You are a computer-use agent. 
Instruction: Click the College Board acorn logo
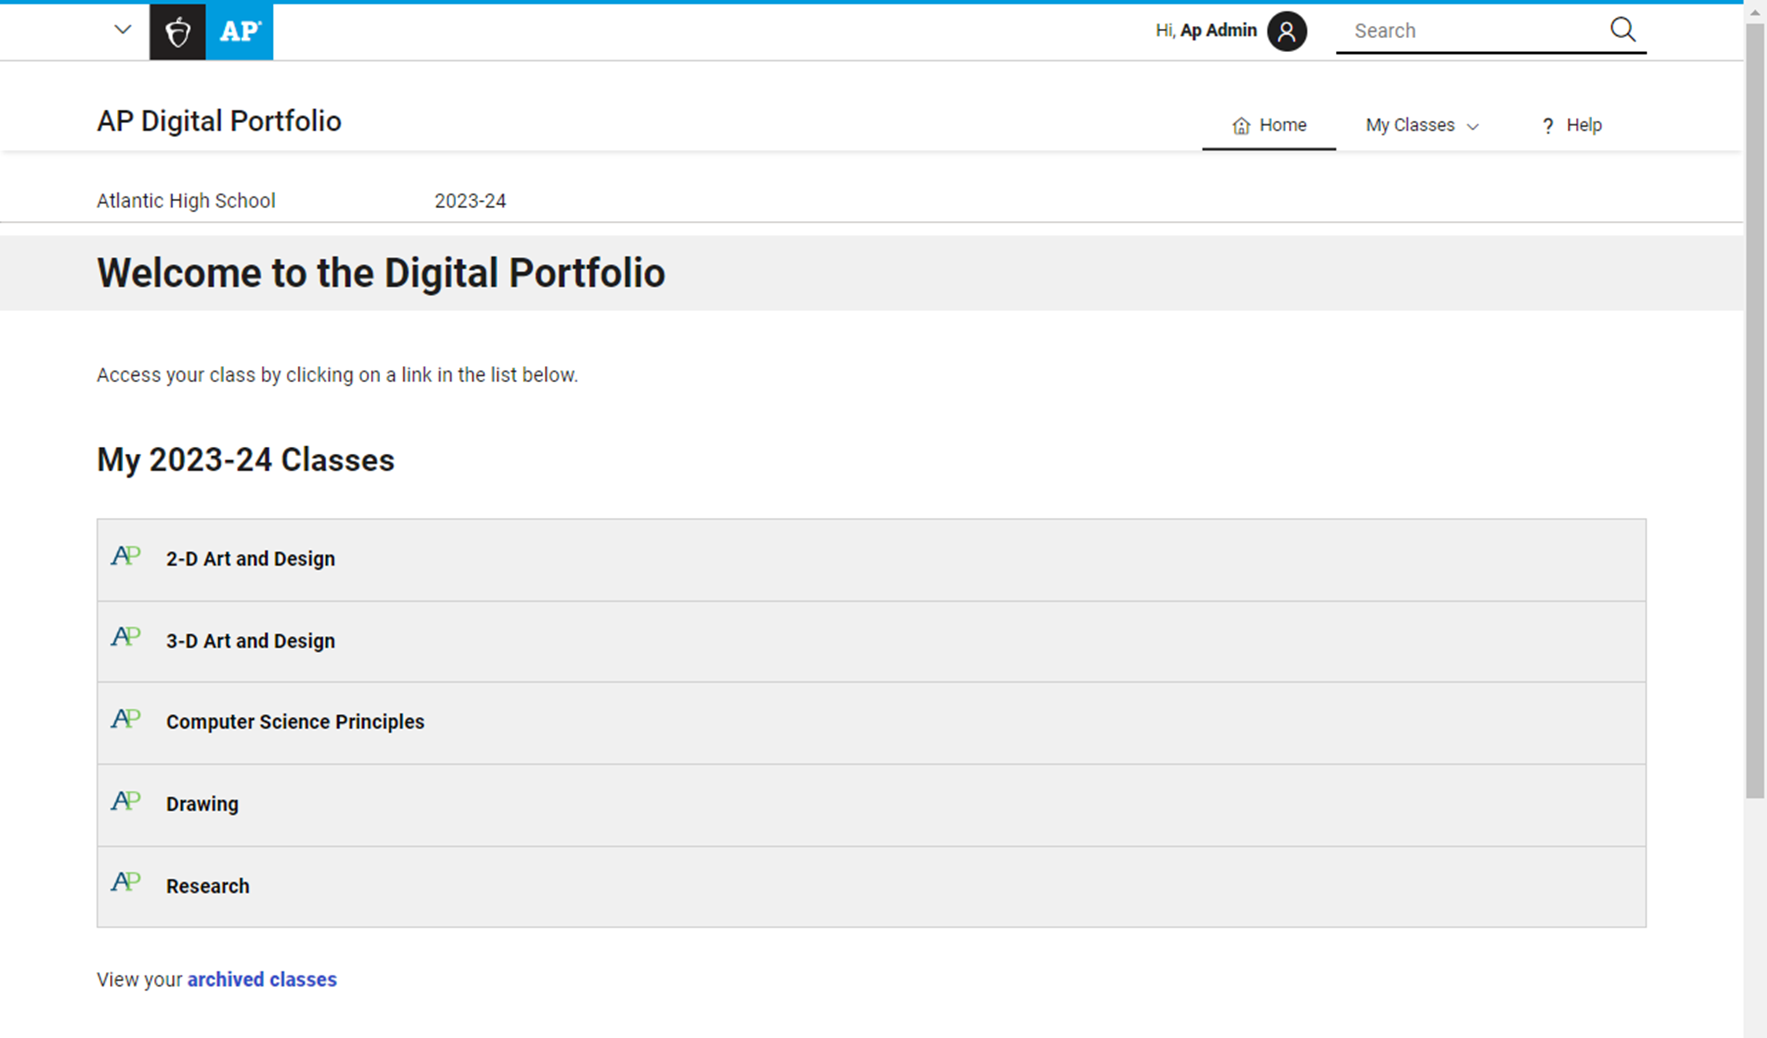(x=177, y=31)
